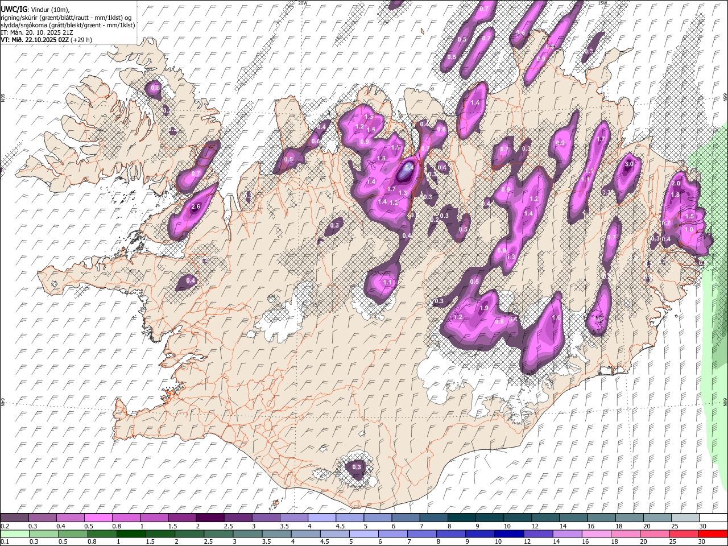Click the 1.9 precipitation value on map
728x546 pixels.
point(485,308)
